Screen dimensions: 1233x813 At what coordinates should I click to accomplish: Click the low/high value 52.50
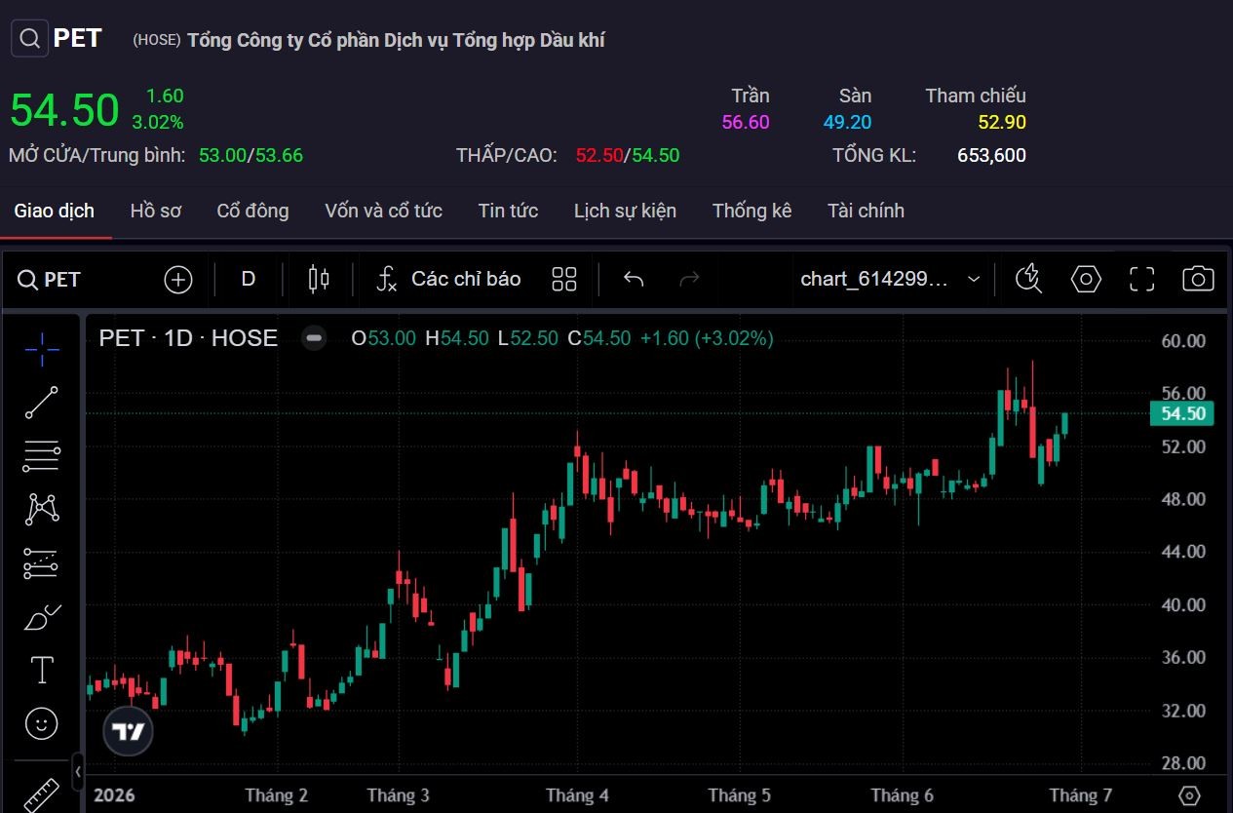pos(599,155)
